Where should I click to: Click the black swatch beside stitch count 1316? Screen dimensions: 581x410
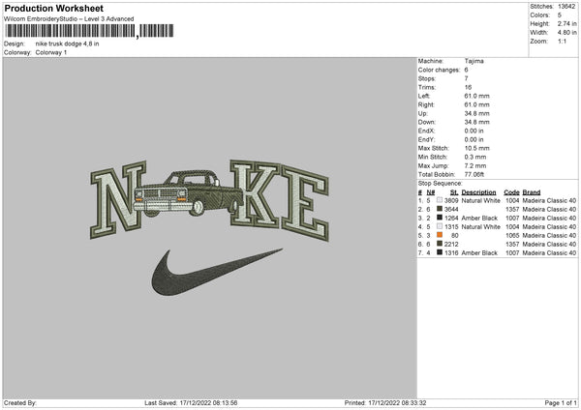[440, 252]
